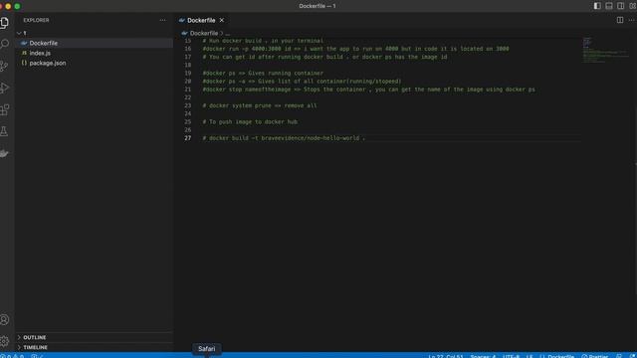637x358 pixels.
Task: Click line 27 docker build -t comment
Action: tap(284, 138)
